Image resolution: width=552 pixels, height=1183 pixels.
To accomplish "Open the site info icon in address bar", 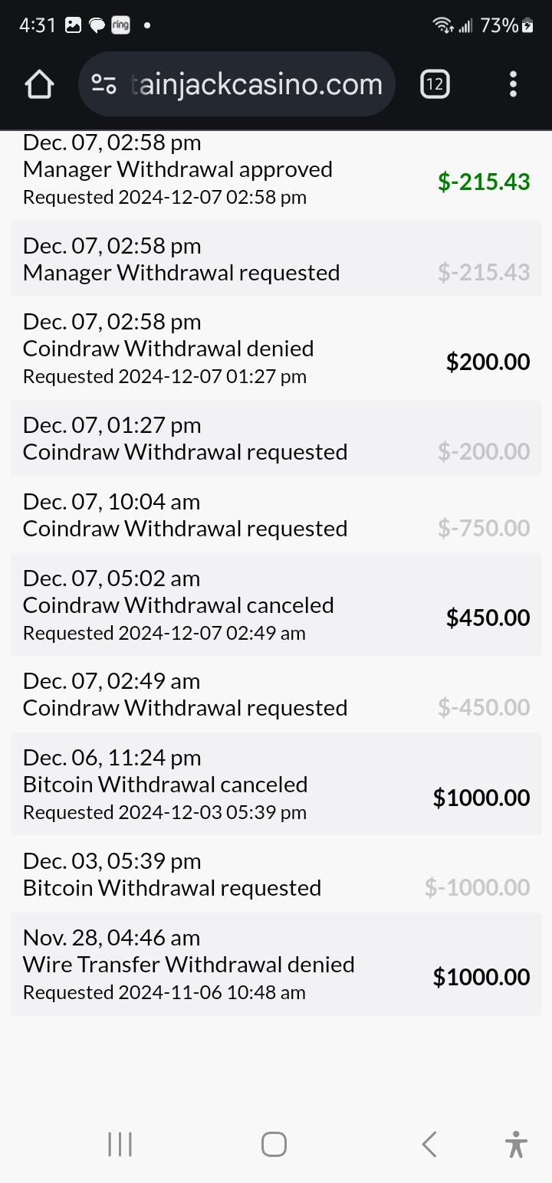I will (x=103, y=84).
